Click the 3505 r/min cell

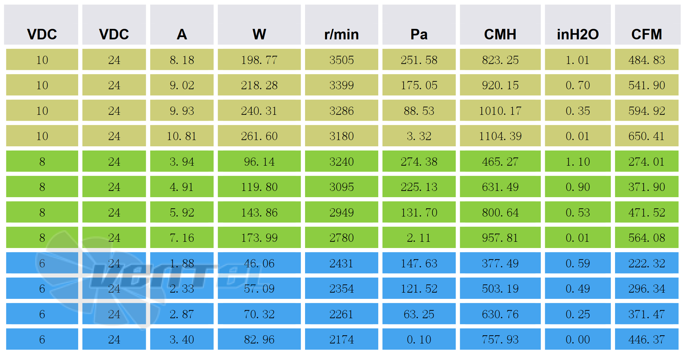pyautogui.click(x=341, y=60)
